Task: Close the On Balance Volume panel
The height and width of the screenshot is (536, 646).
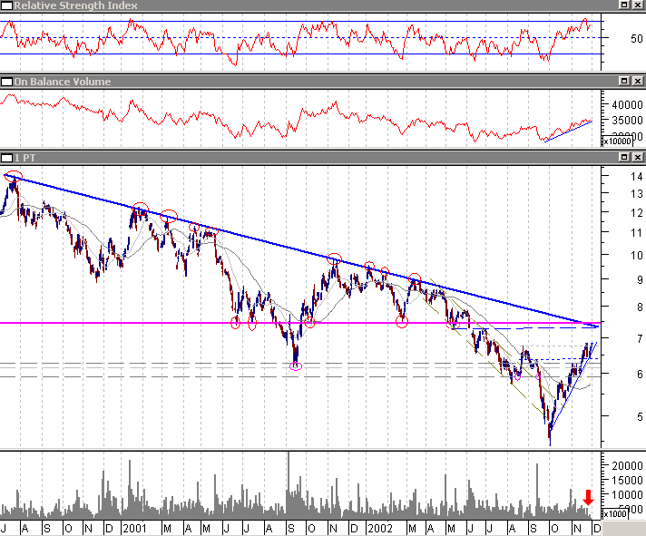Action: [x=637, y=81]
